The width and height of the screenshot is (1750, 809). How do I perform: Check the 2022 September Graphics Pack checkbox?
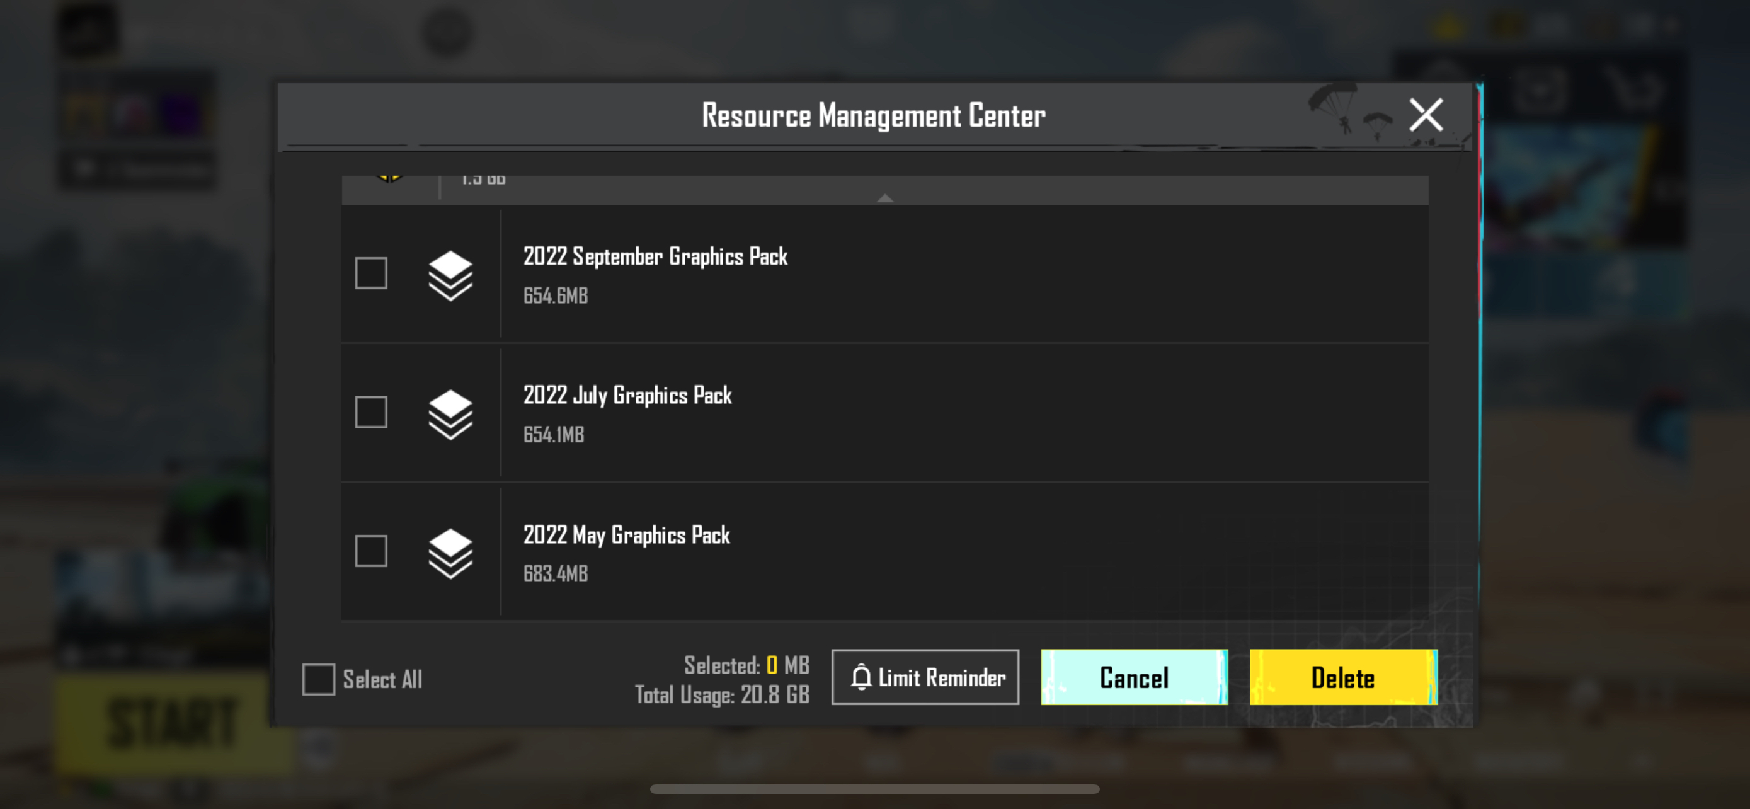[371, 273]
